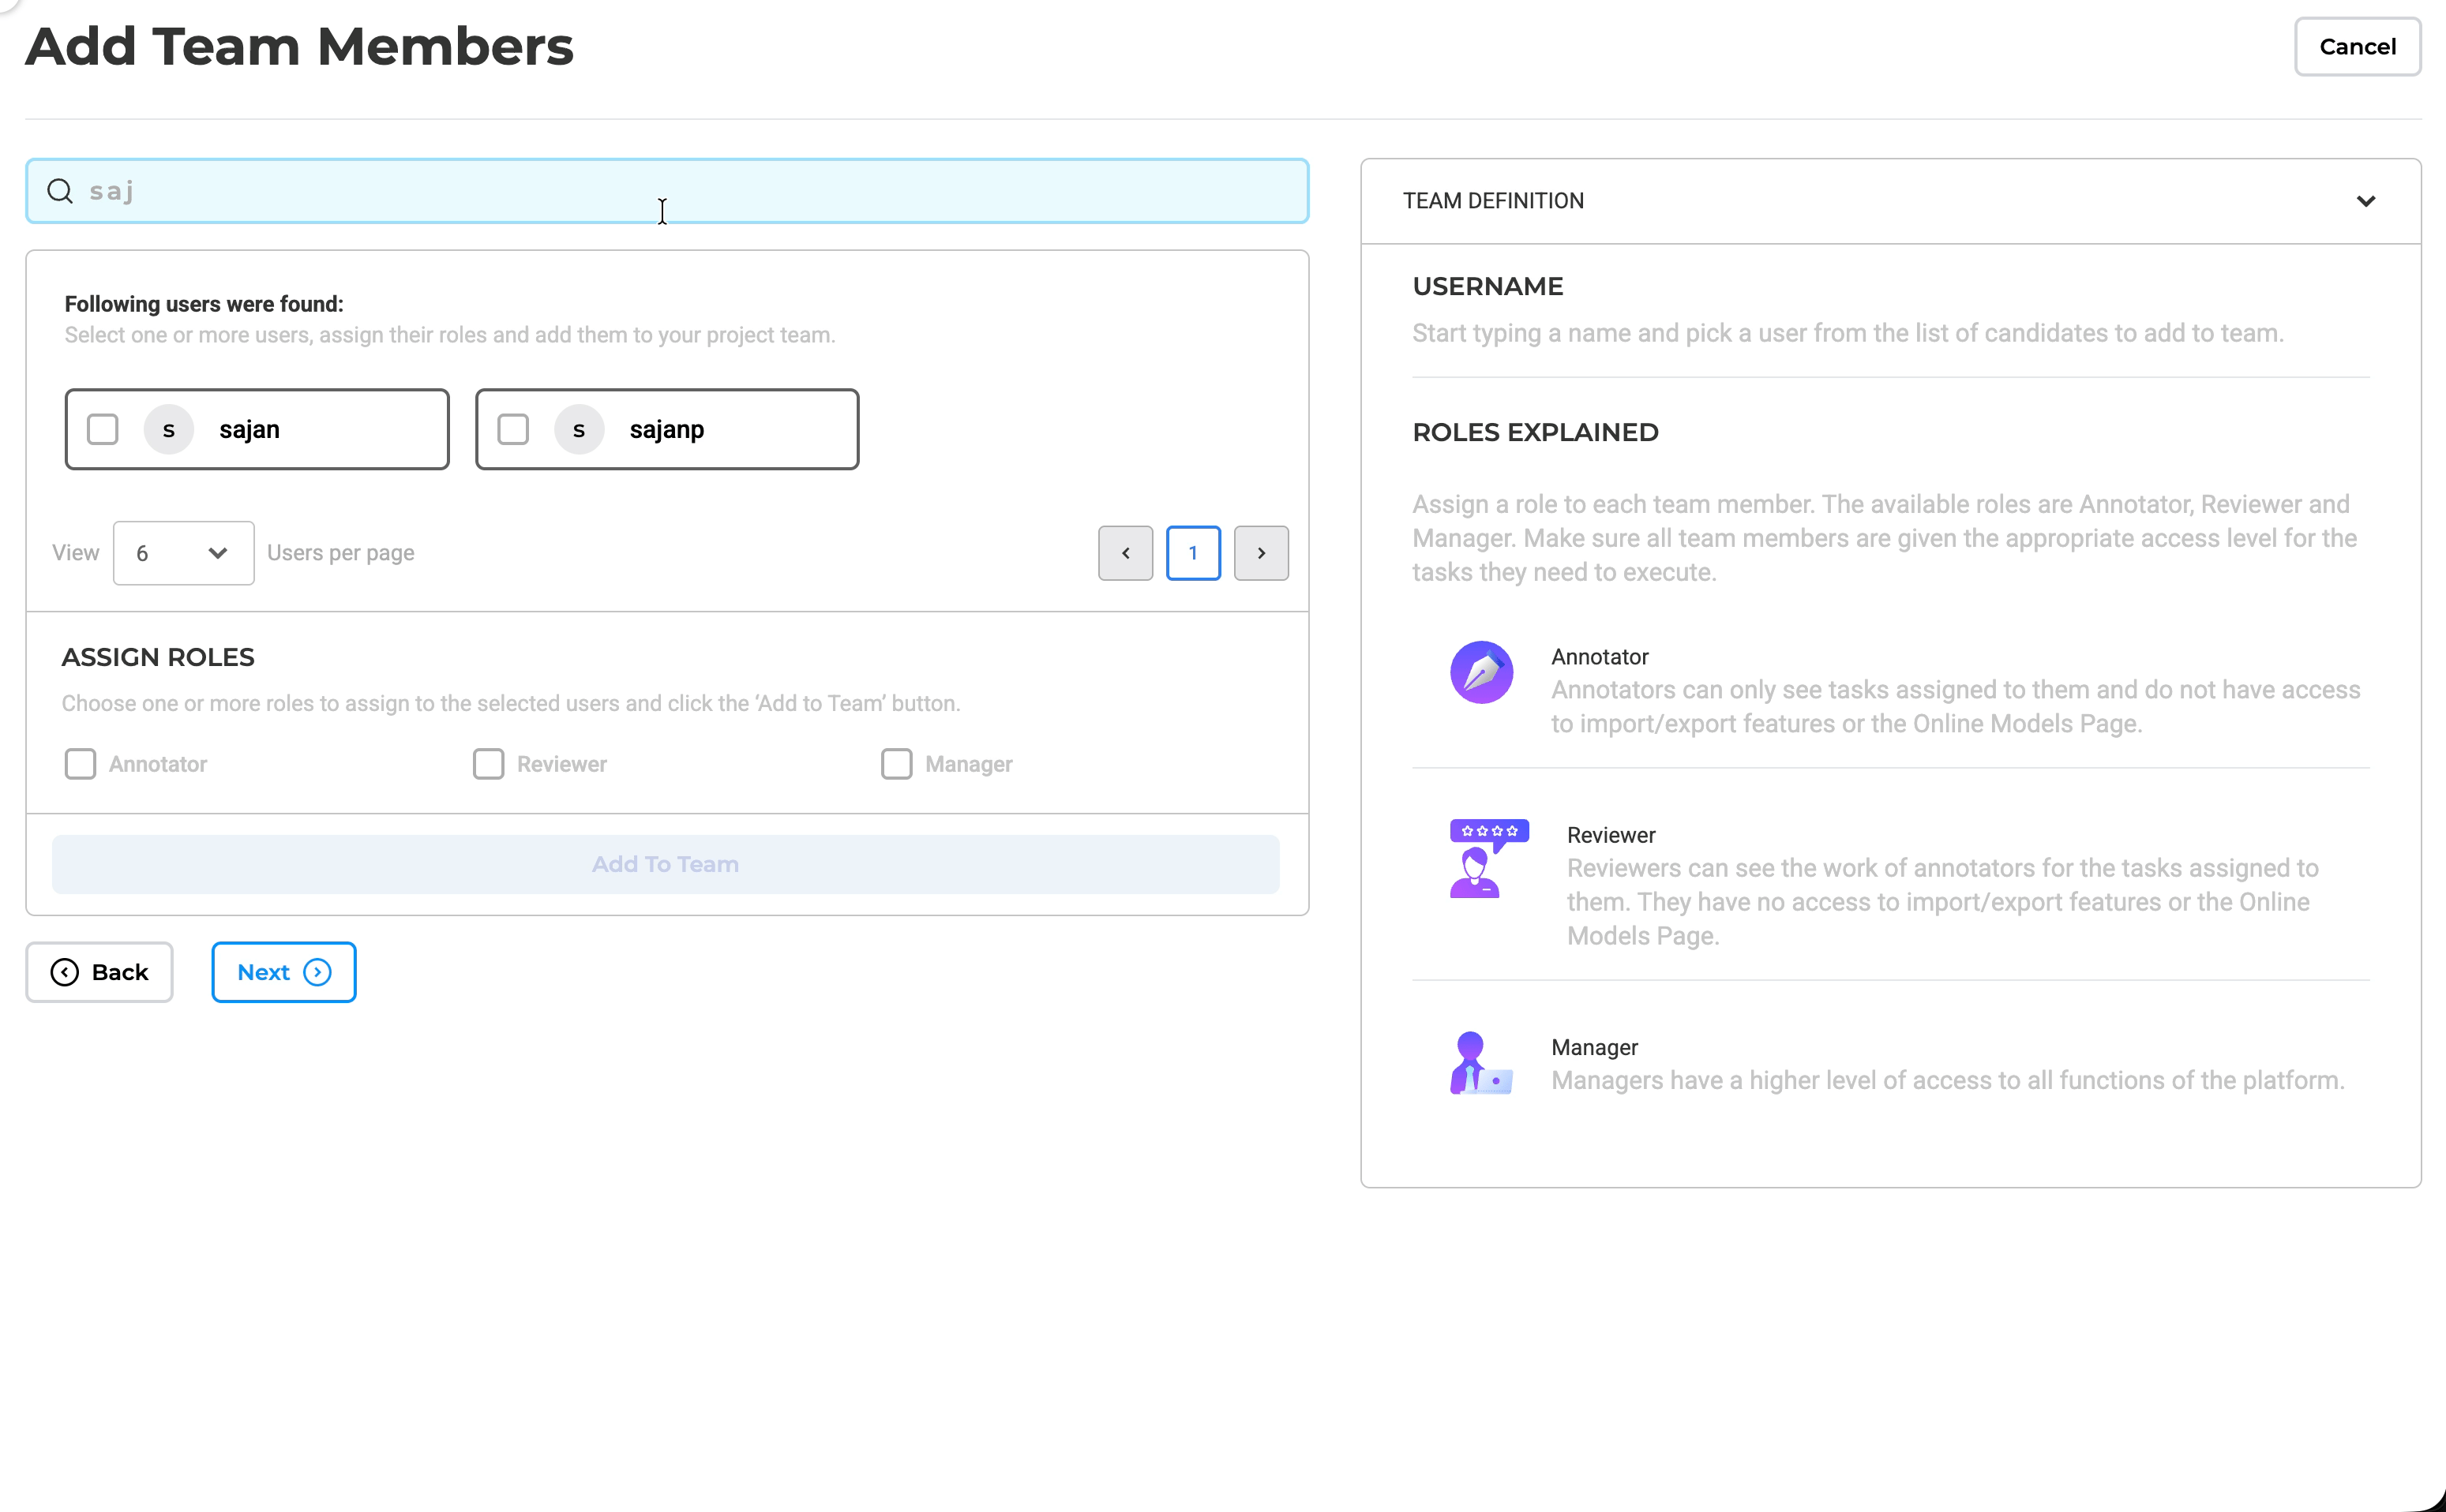Image resolution: width=2446 pixels, height=1512 pixels.
Task: Click the sajanp user avatar
Action: pyautogui.click(x=580, y=430)
